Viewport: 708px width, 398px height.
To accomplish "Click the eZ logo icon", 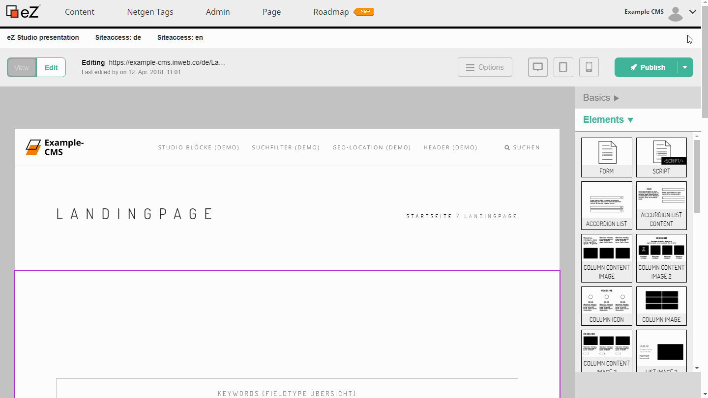I will (23, 11).
